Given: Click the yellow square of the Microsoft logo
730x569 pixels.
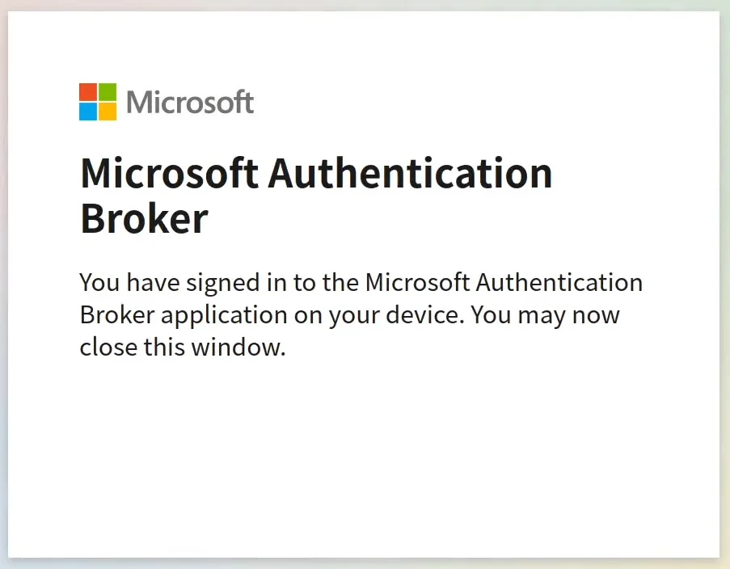Looking at the screenshot, I should 108,111.
